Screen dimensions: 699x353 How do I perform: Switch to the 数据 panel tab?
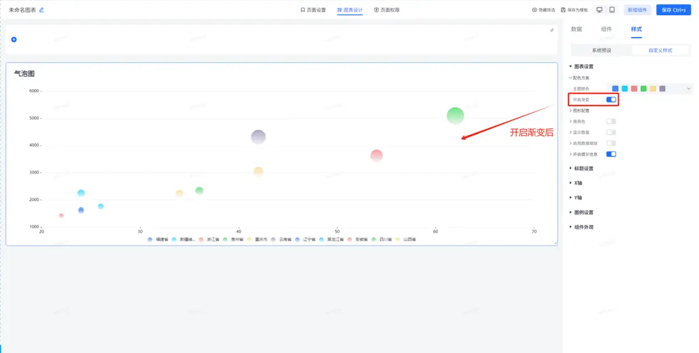click(x=576, y=29)
